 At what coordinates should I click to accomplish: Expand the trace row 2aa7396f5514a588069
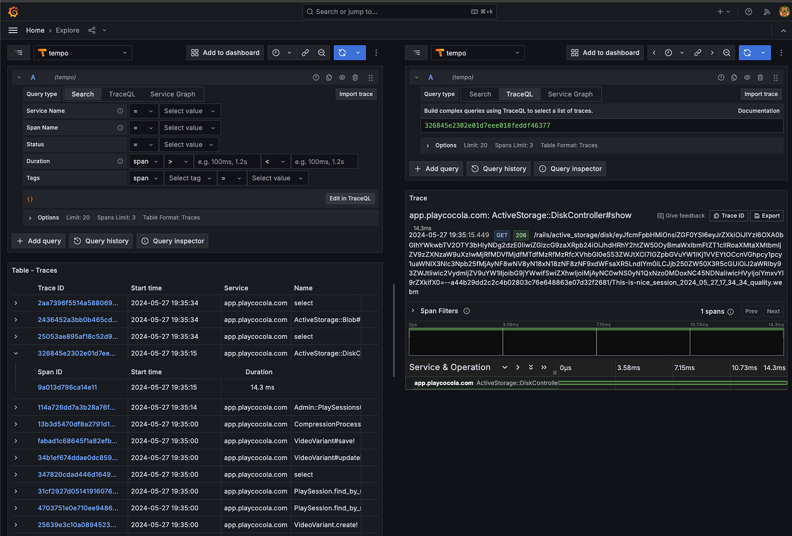click(x=16, y=303)
